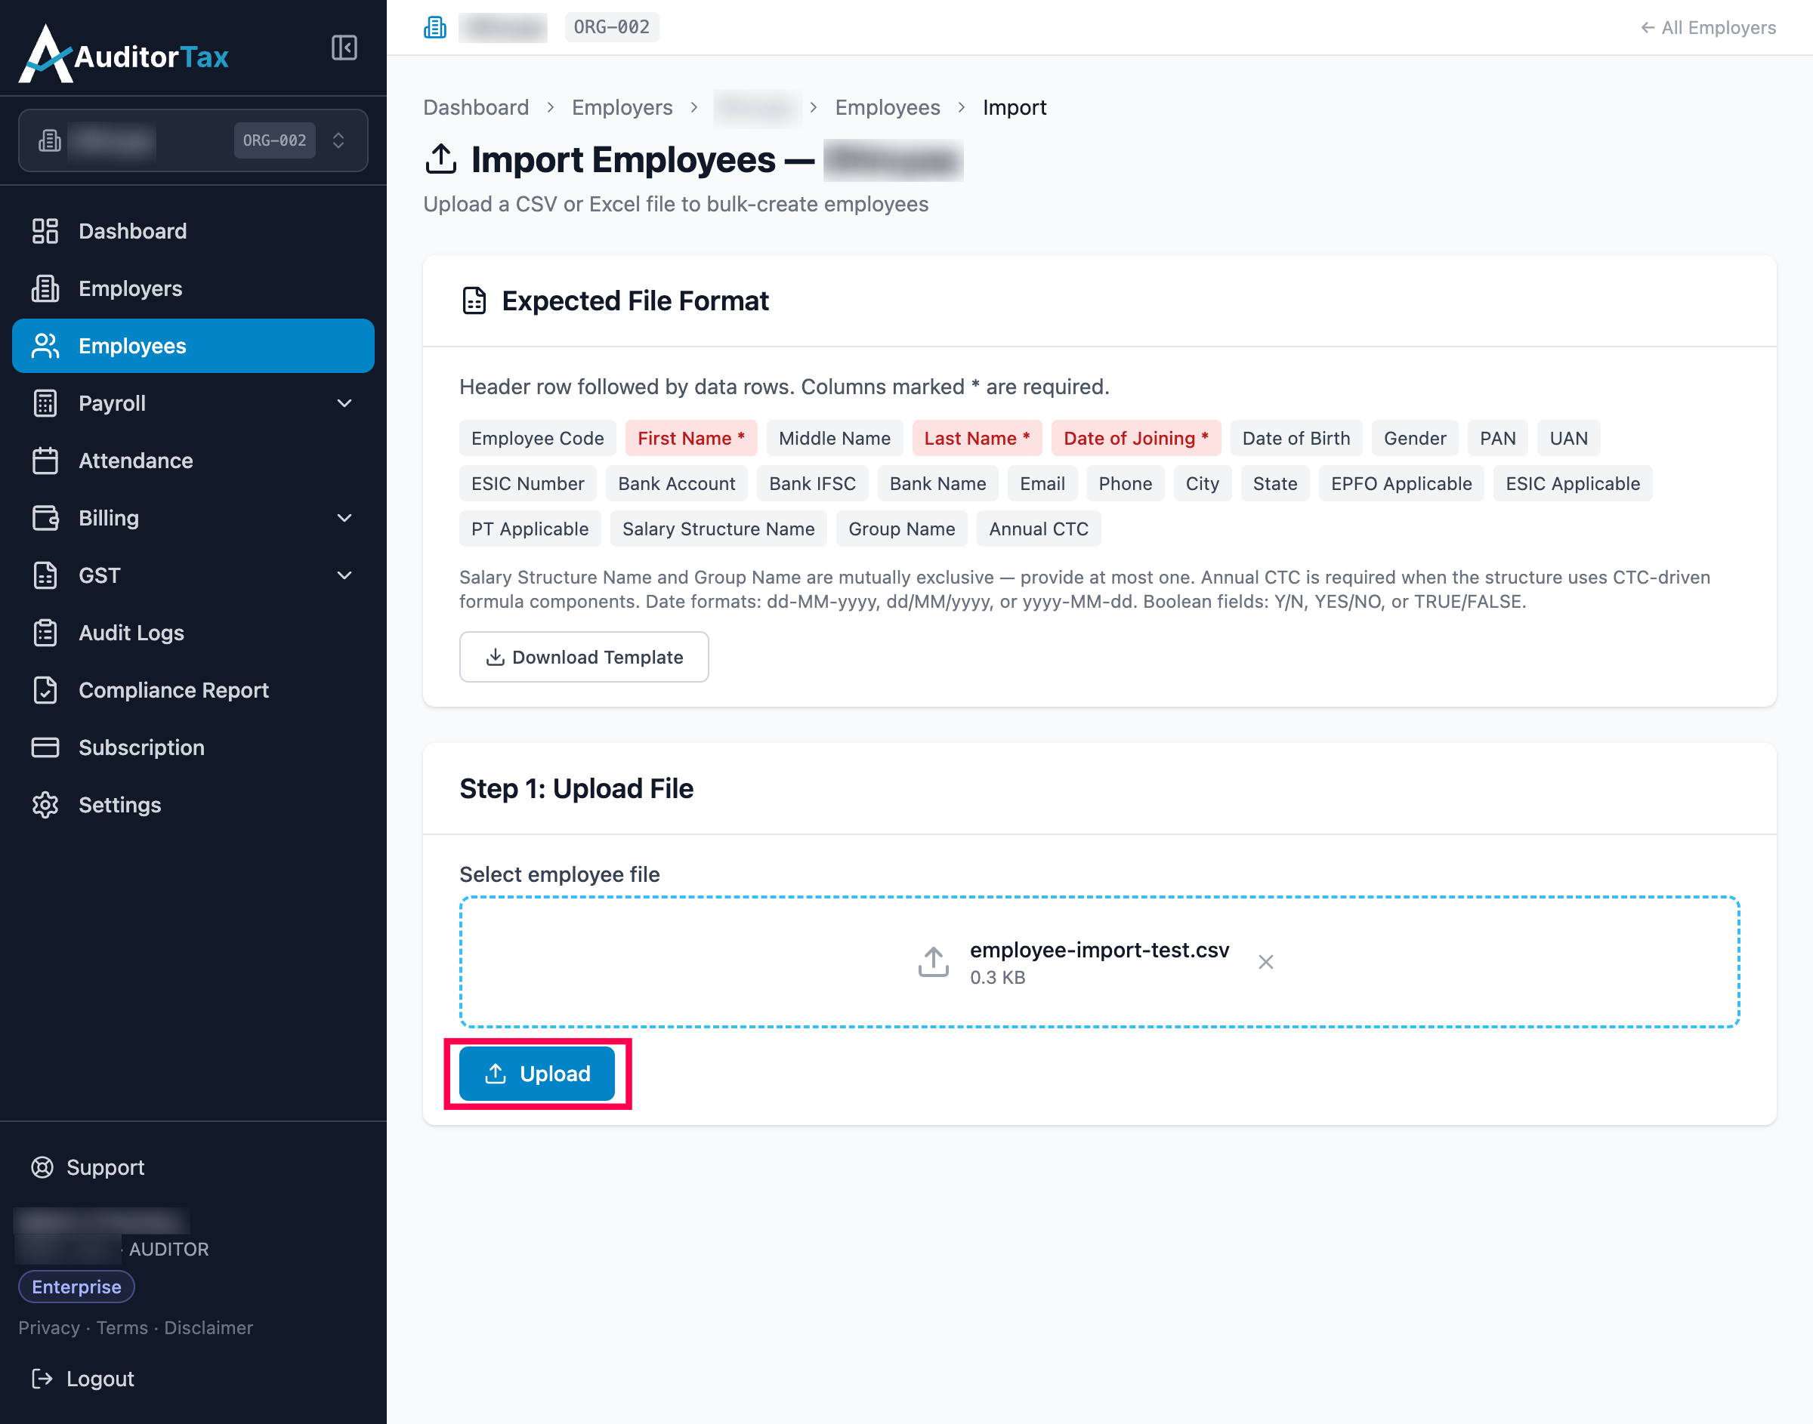
Task: Open Dashboard in the sidebar
Action: (193, 231)
